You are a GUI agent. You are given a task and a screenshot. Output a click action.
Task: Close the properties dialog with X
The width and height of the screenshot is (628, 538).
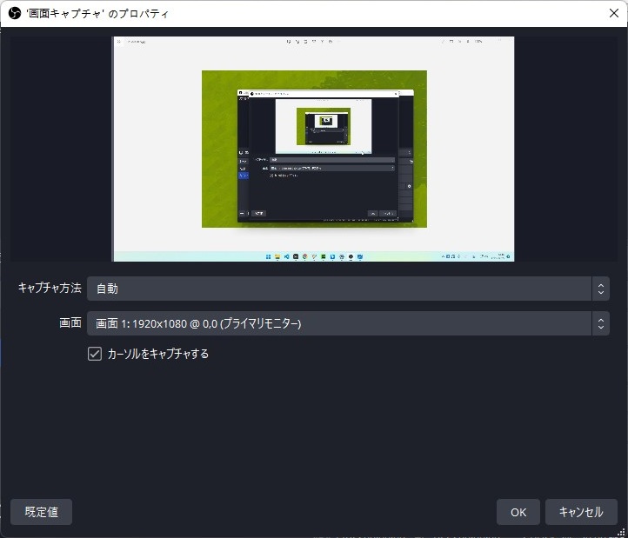pyautogui.click(x=613, y=13)
